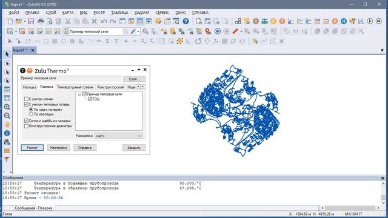Click the 'Расчет' button
Screen dimensions: 388x218
point(32,148)
